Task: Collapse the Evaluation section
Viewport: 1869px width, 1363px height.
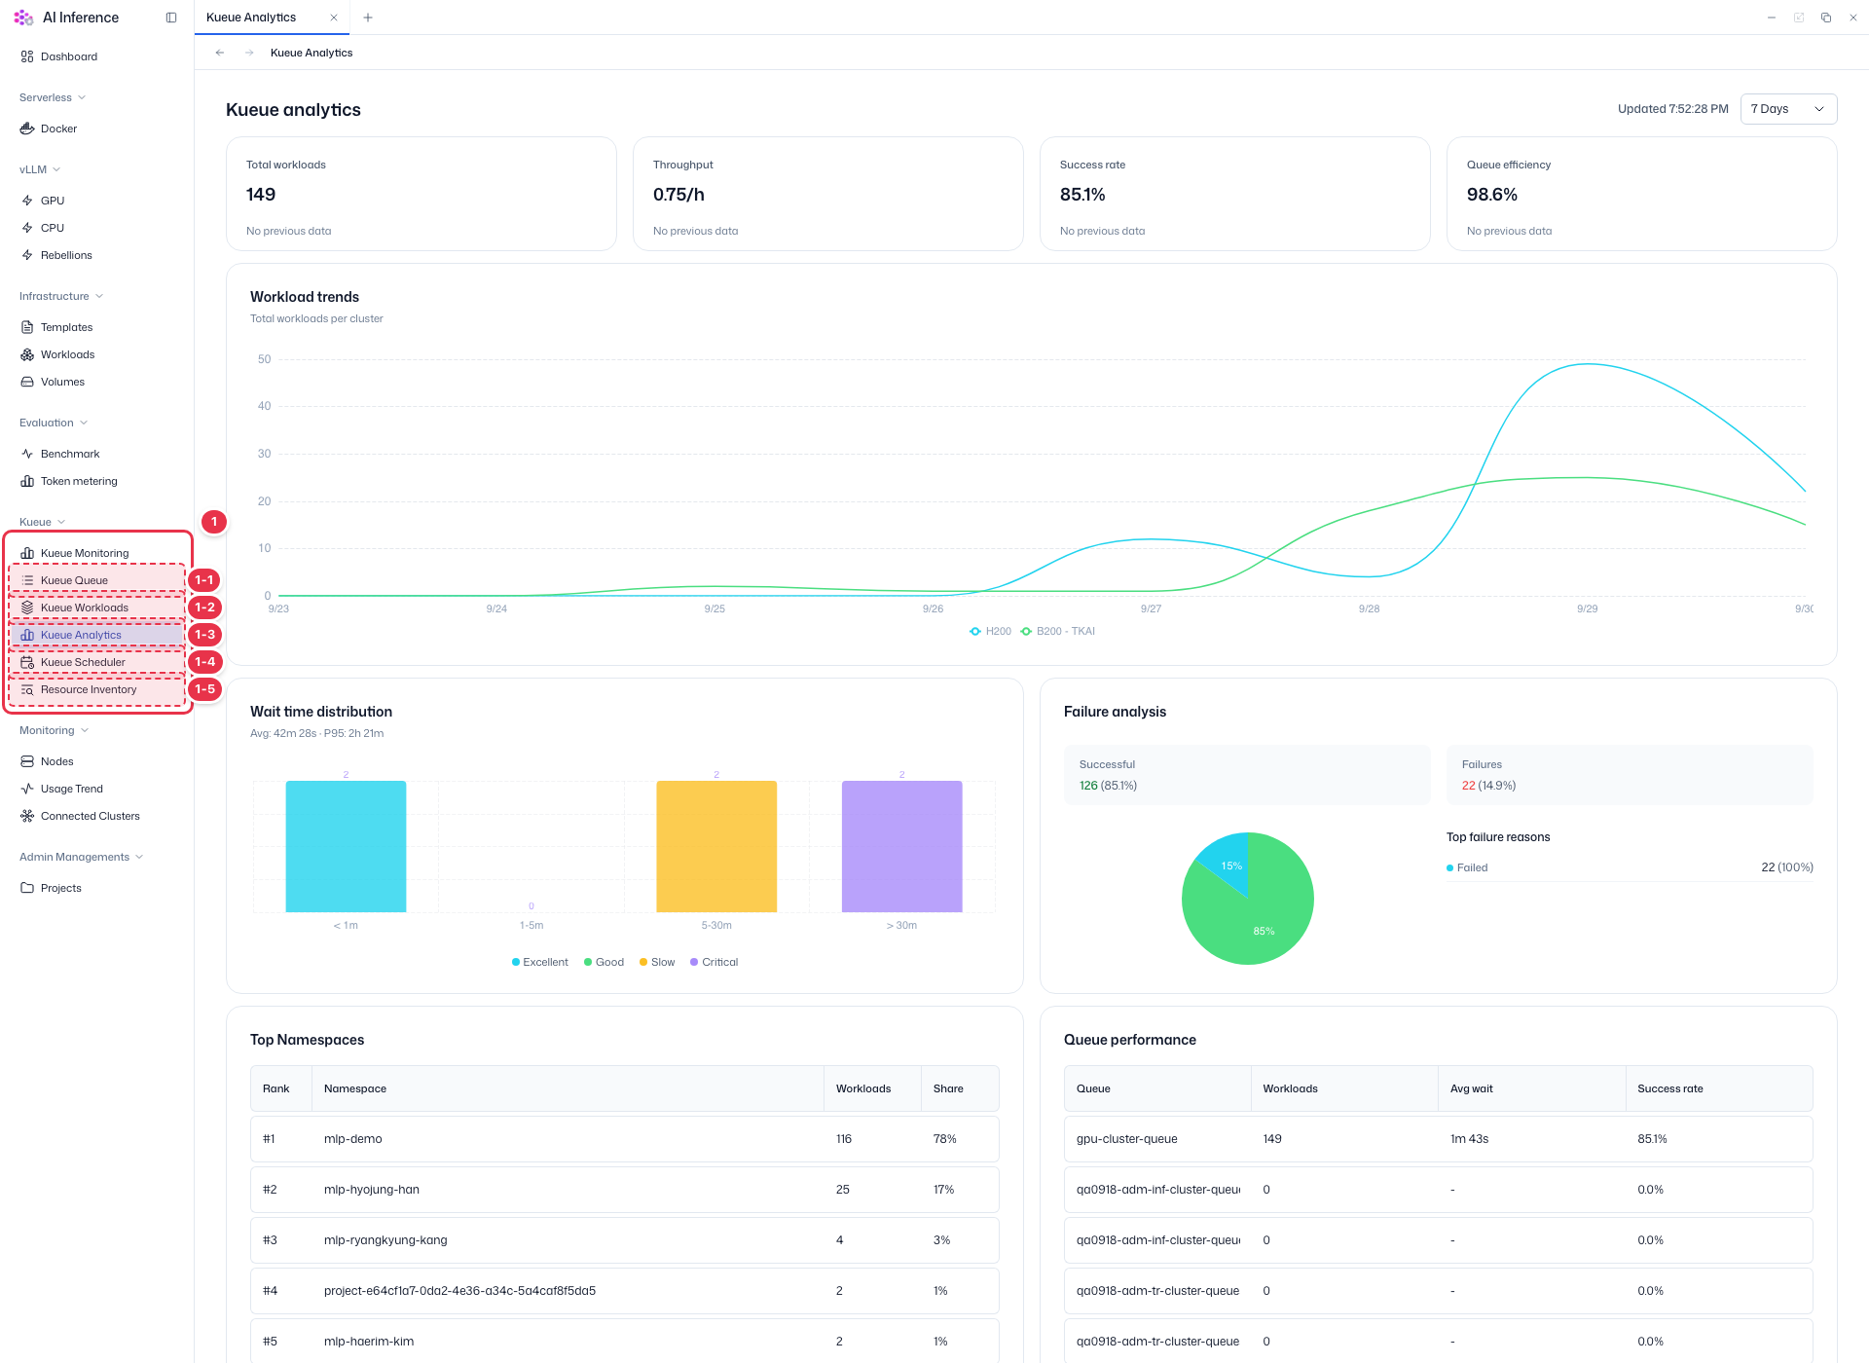Action: (x=54, y=423)
